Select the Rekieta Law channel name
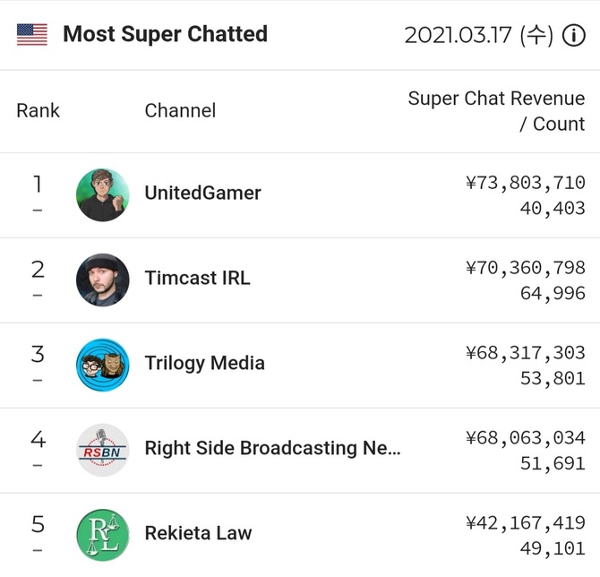This screenshot has height=577, width=600. pyautogui.click(x=198, y=533)
